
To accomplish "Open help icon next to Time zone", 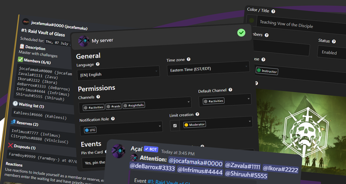I will 188,59.
